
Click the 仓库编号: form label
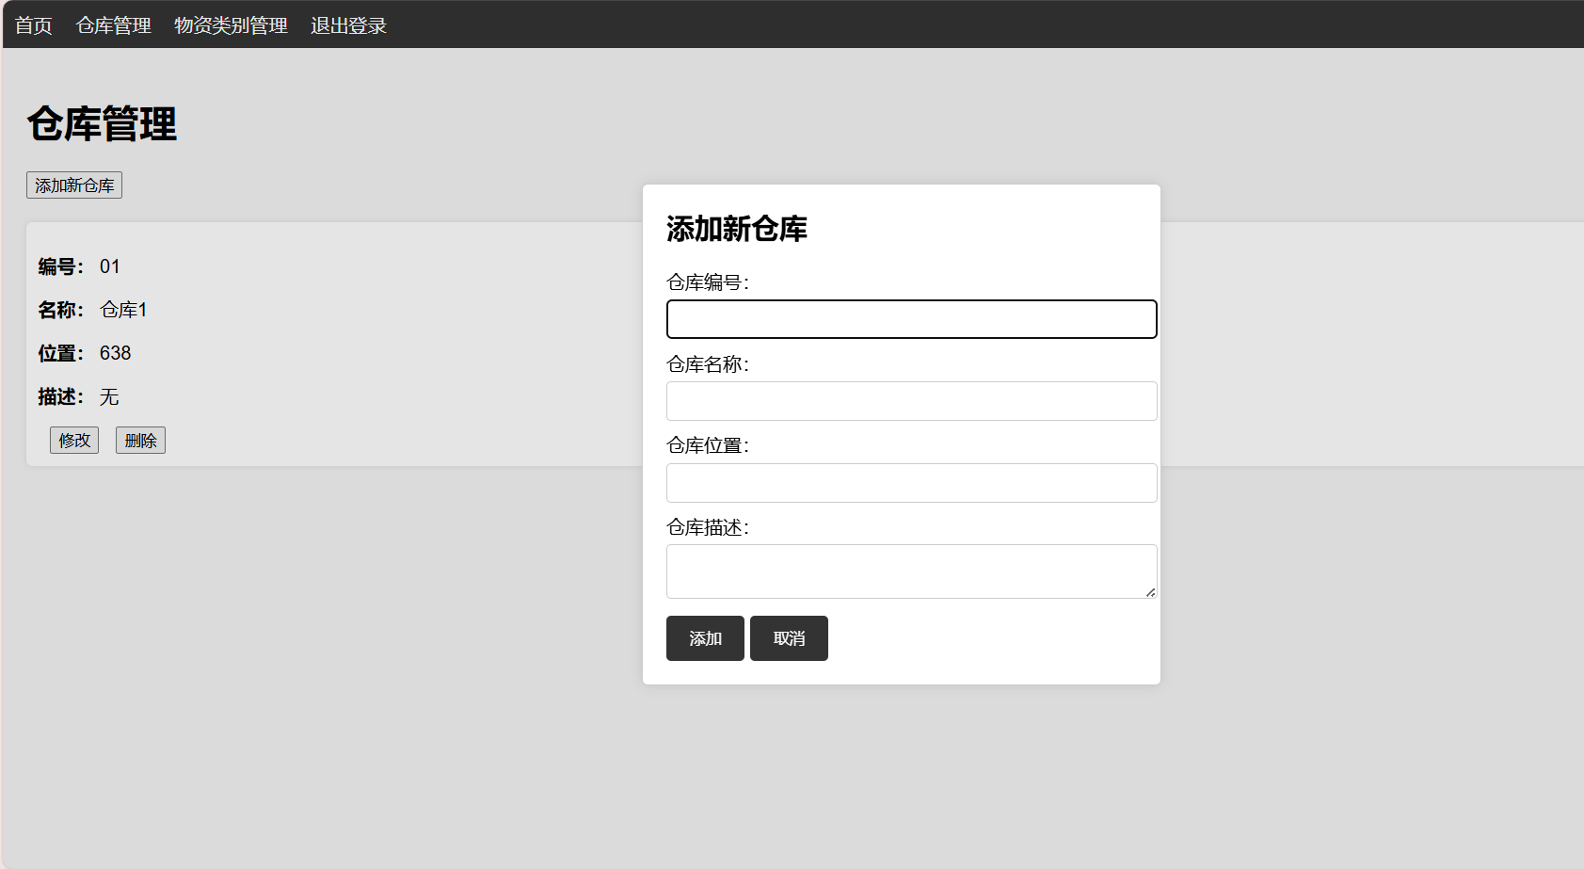[x=708, y=282]
